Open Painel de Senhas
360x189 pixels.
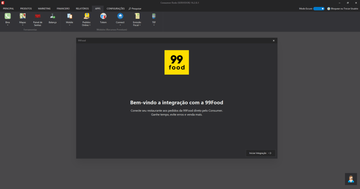tap(38, 20)
